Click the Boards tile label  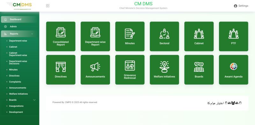pyautogui.click(x=199, y=76)
